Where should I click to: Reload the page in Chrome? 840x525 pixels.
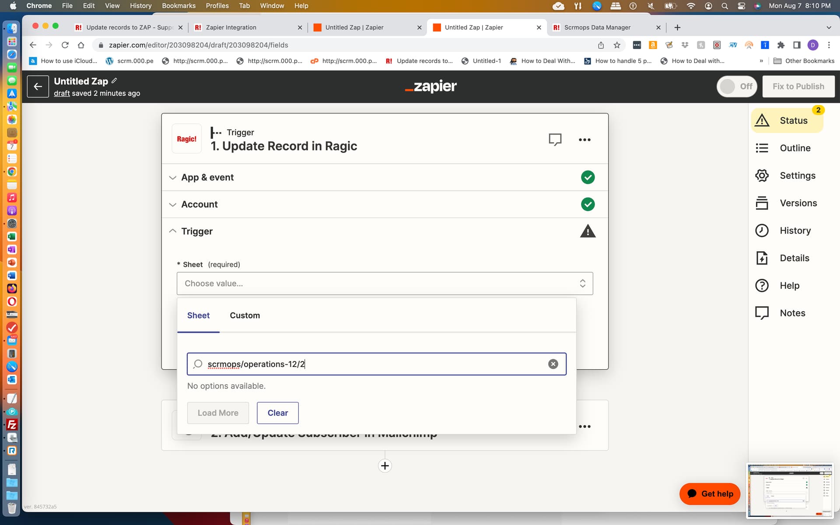point(65,45)
